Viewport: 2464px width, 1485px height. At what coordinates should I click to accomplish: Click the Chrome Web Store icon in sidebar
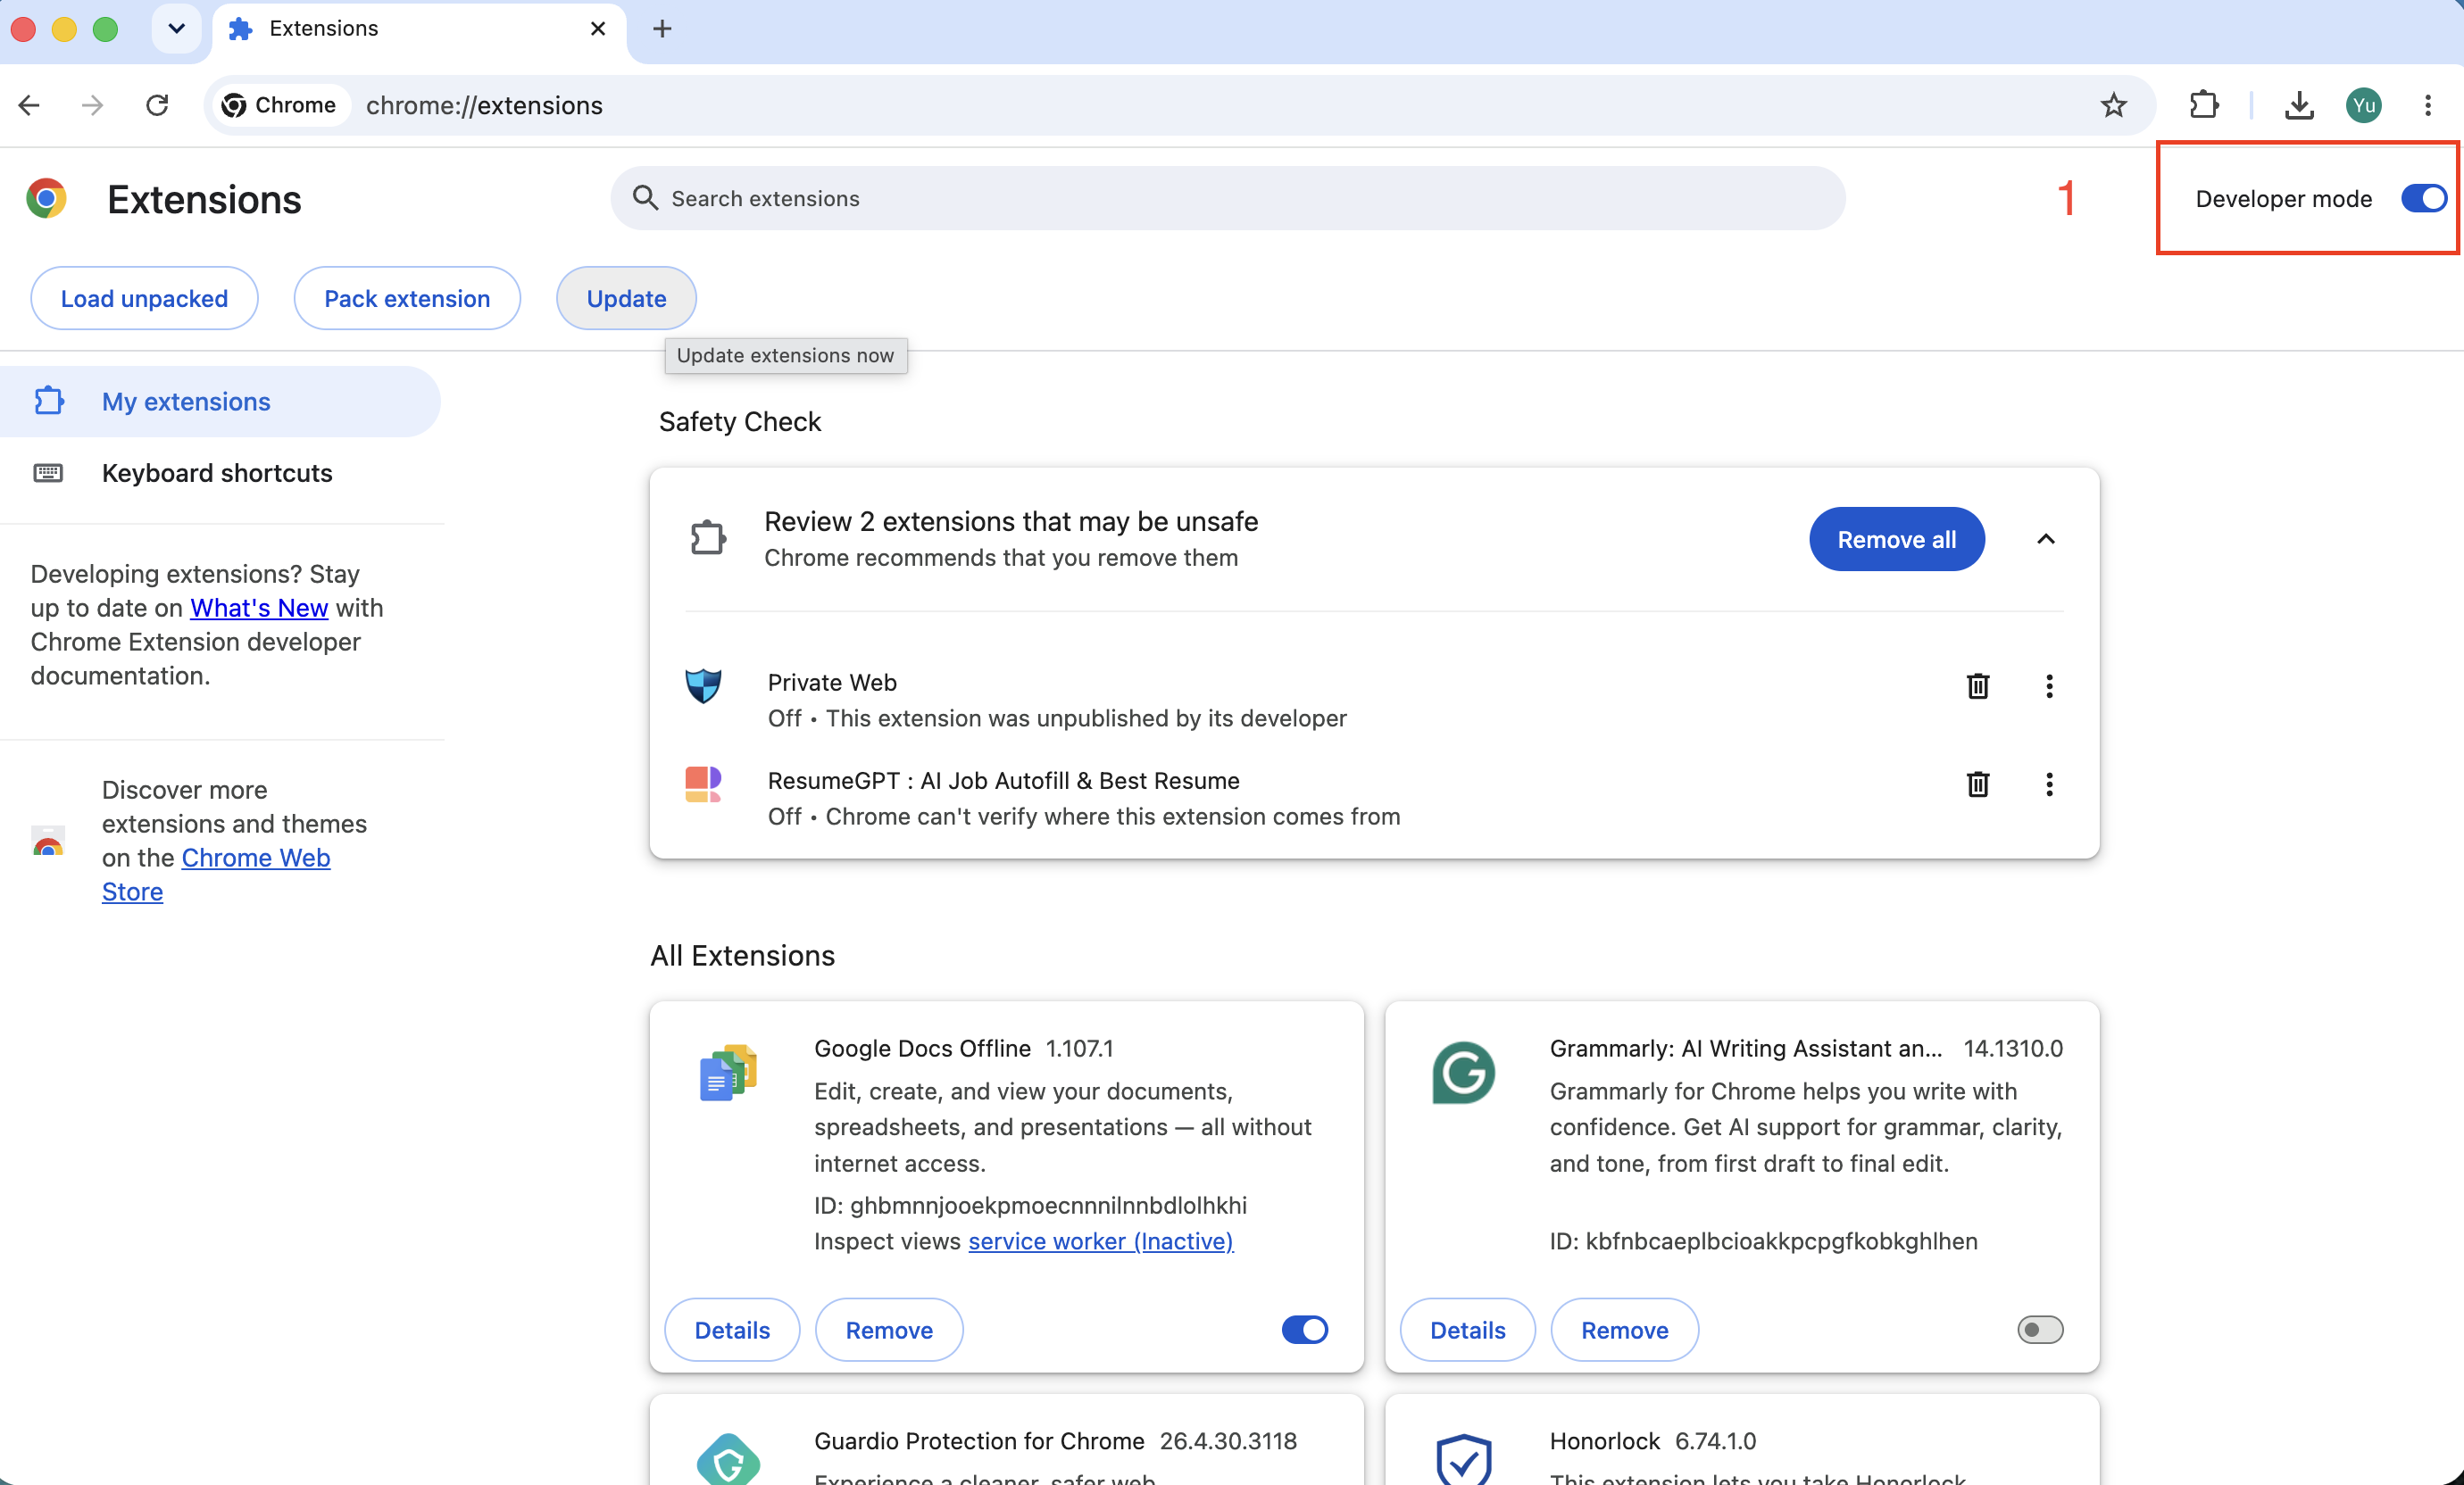pos(48,842)
